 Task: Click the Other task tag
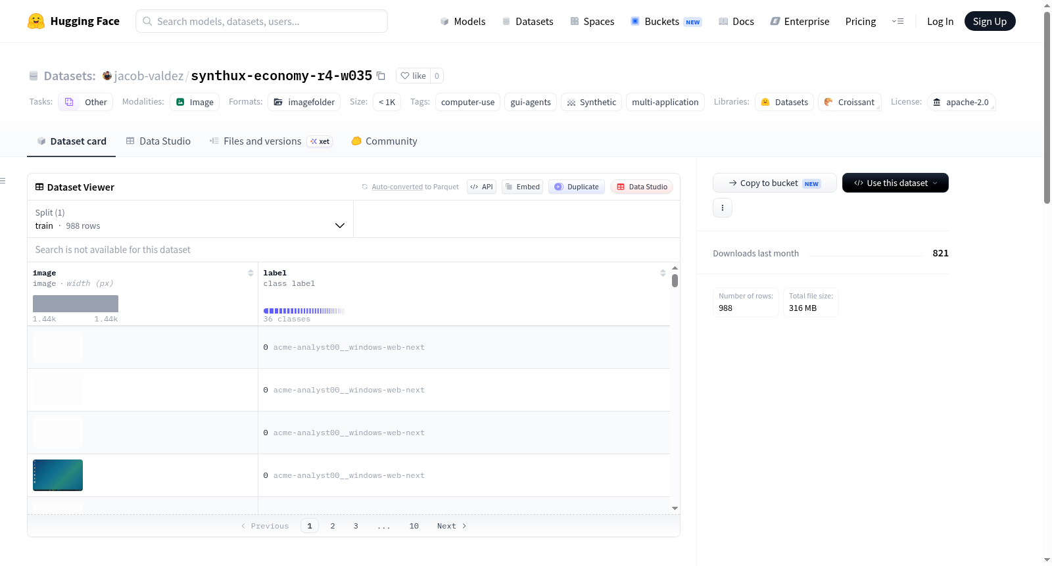85,102
